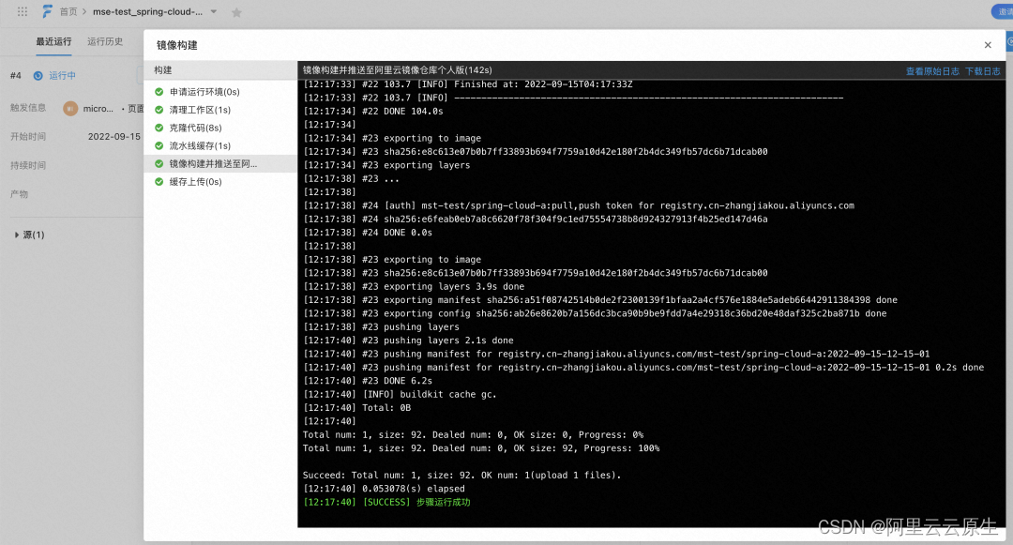Select 流水线缓存(1s) step
1013x545 pixels.
[220, 146]
